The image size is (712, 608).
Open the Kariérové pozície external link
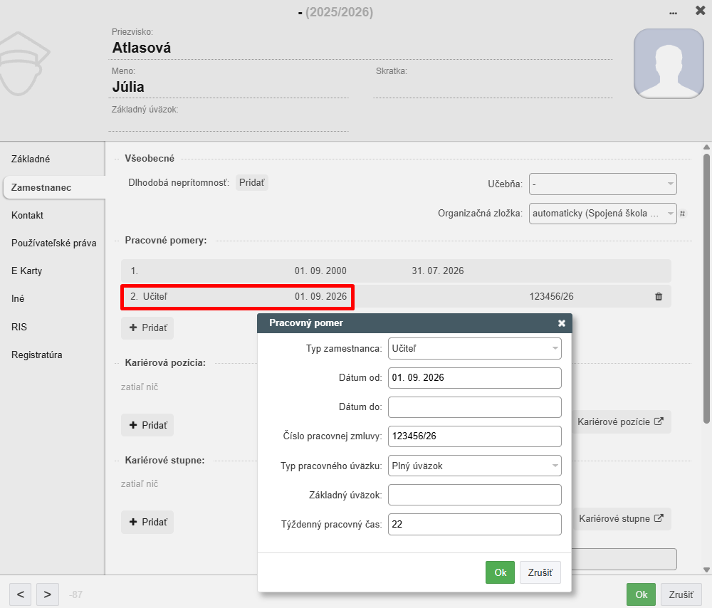pos(620,422)
